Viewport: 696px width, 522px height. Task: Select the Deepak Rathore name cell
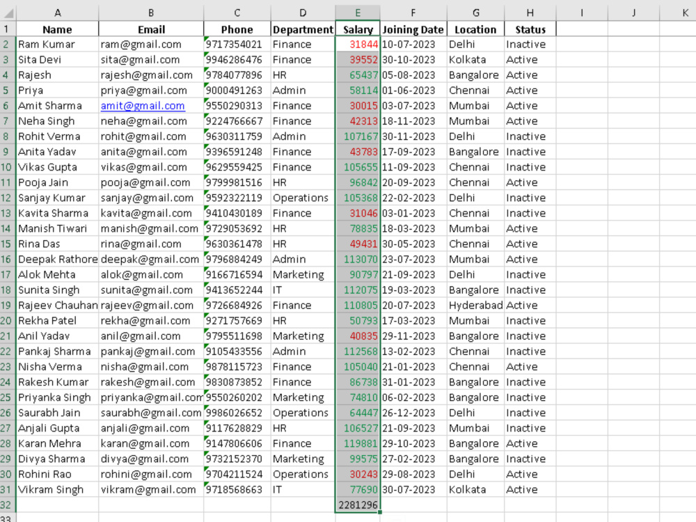coord(57,259)
